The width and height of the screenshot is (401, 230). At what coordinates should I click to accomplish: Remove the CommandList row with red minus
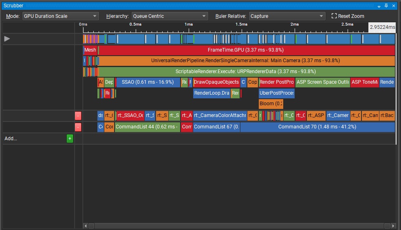coord(78,127)
